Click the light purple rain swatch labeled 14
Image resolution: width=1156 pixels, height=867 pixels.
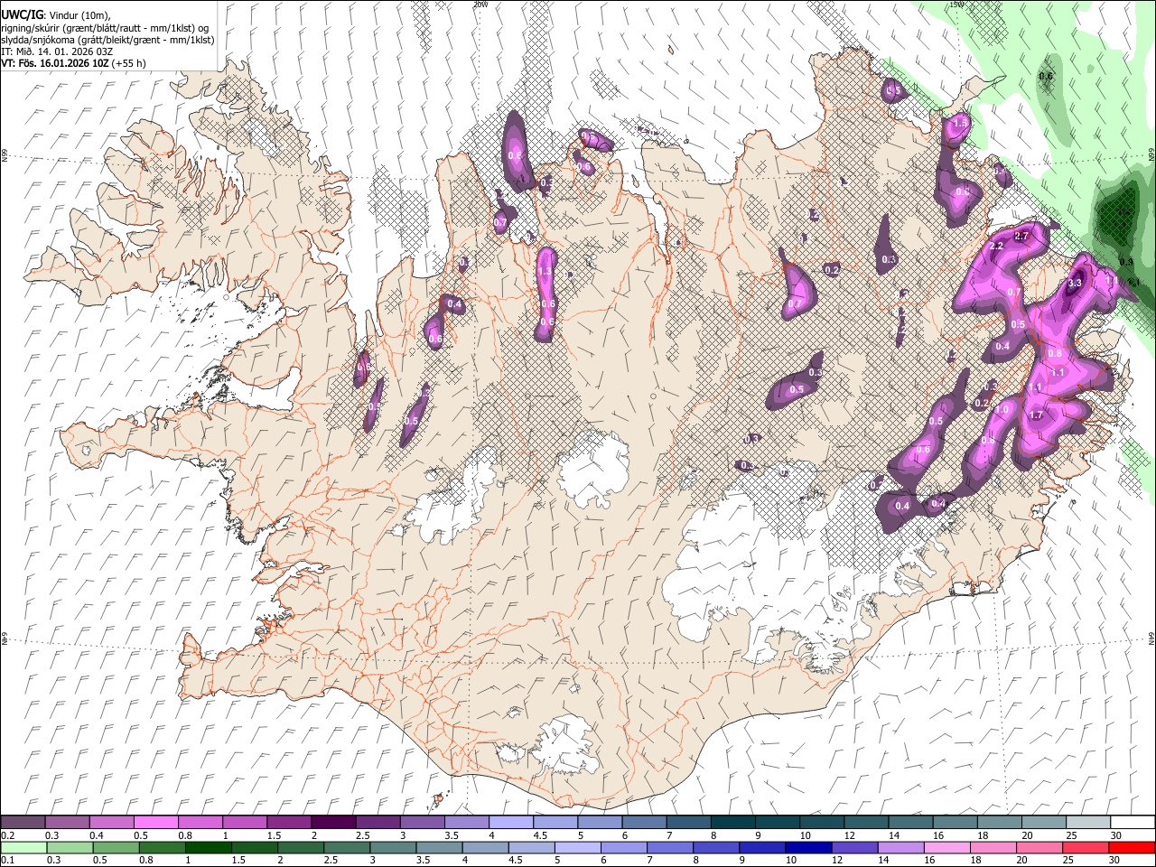(900, 847)
